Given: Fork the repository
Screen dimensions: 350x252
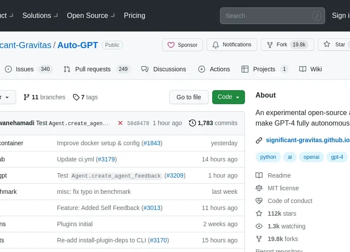Looking at the screenshot, I should click(x=287, y=45).
